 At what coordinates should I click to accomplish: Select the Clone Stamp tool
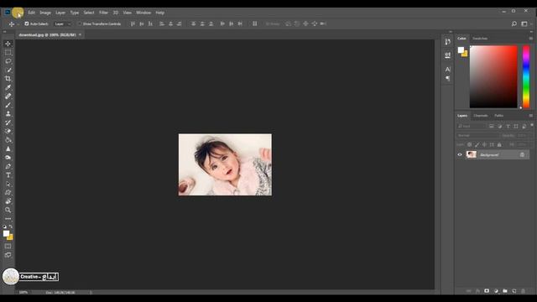pyautogui.click(x=8, y=114)
